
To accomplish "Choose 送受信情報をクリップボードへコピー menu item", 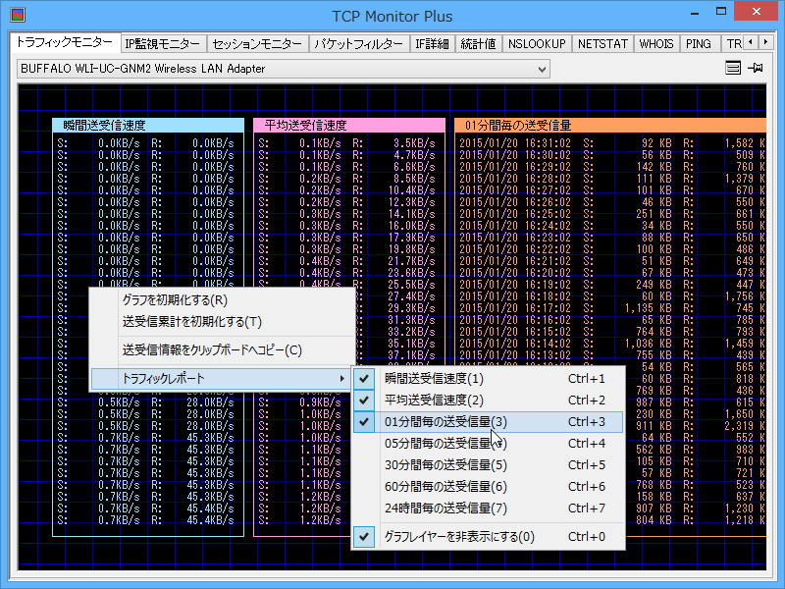I will coord(193,349).
